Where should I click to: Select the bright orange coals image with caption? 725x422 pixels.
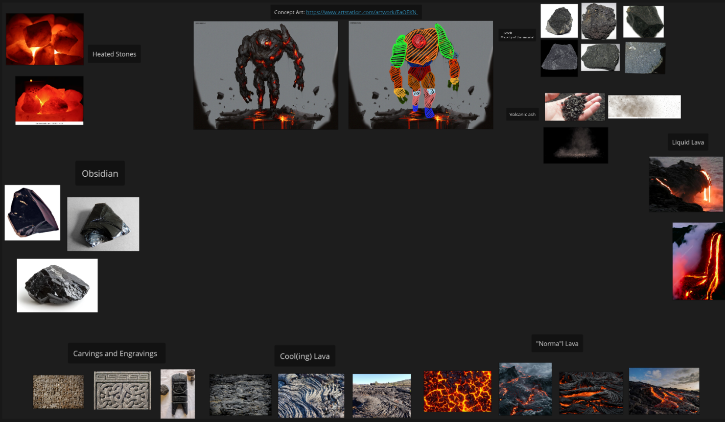coord(49,100)
